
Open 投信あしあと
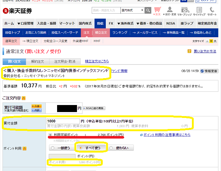[x=201, y=33]
